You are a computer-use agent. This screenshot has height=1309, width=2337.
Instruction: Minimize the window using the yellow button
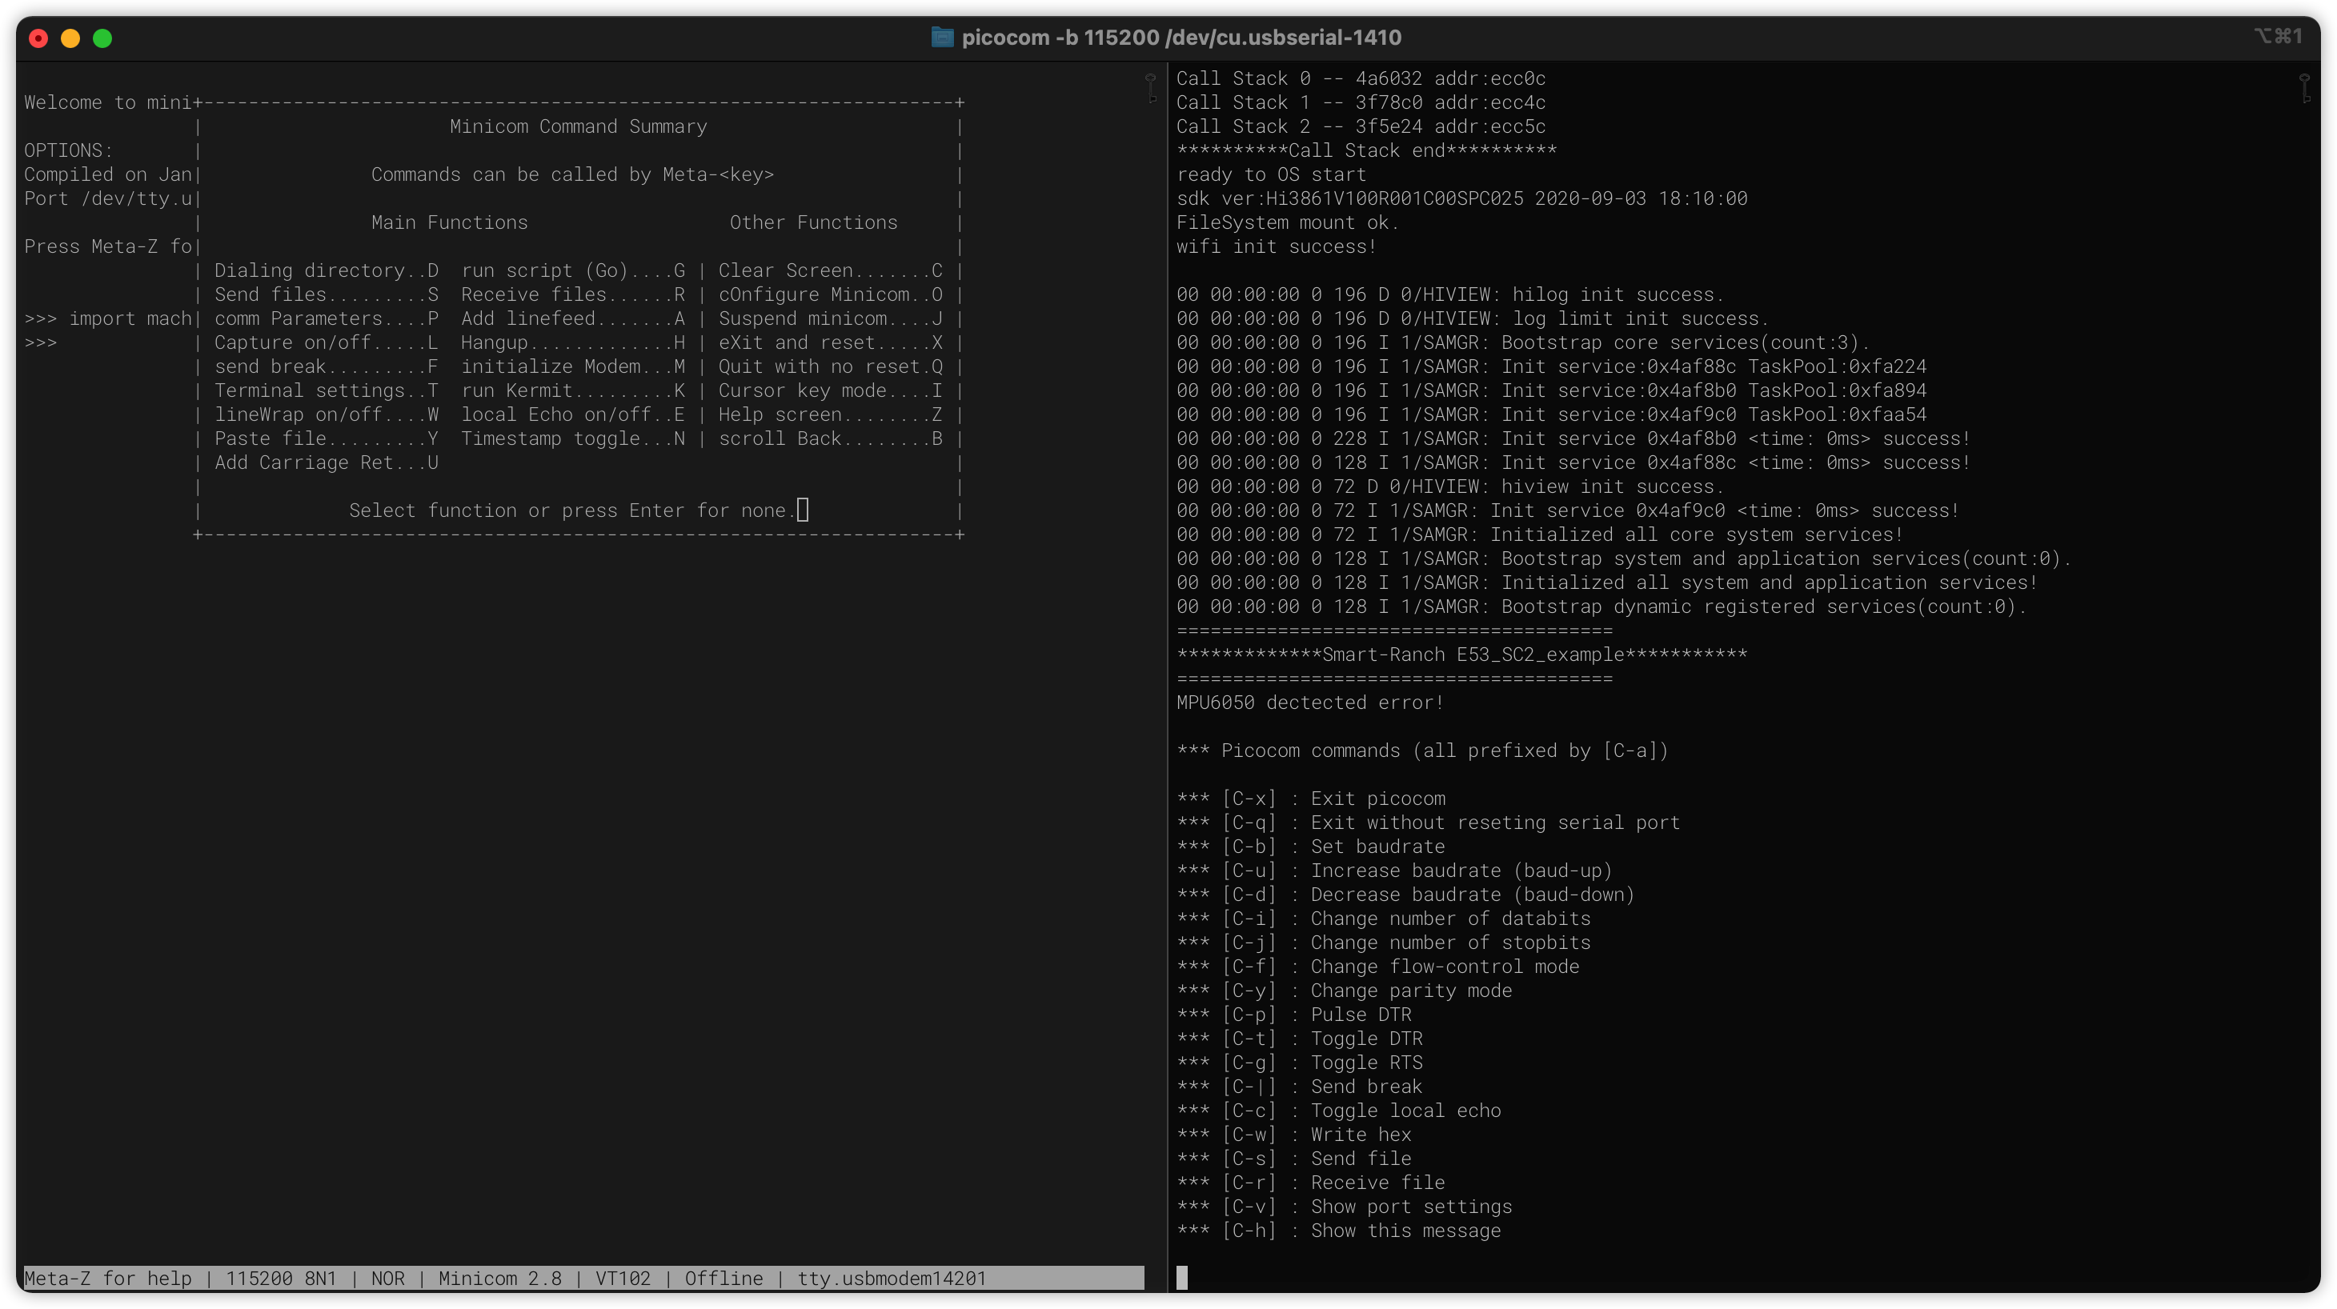pos(70,38)
